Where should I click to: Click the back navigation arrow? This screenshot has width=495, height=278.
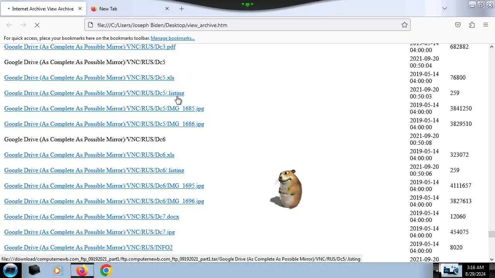pos(9,25)
